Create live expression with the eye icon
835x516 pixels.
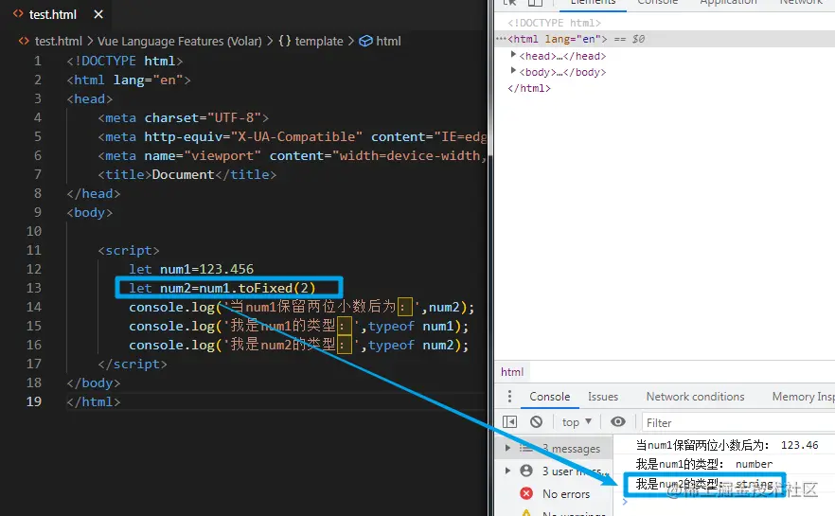click(617, 421)
